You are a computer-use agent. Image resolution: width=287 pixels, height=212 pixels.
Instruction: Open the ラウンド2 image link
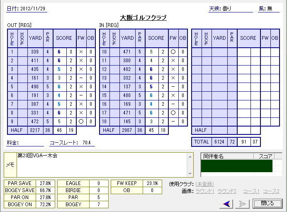[227, 191]
